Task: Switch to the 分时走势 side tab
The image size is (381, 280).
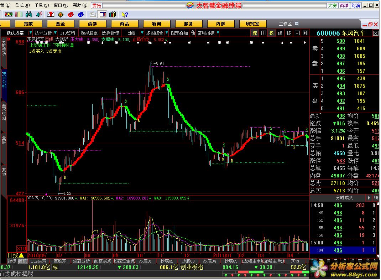Action: click(4, 48)
